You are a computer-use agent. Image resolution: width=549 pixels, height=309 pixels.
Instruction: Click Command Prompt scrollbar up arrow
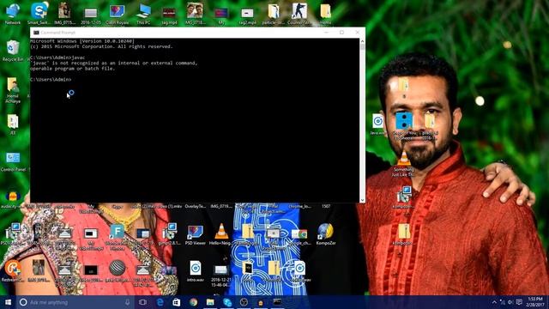[x=362, y=41]
